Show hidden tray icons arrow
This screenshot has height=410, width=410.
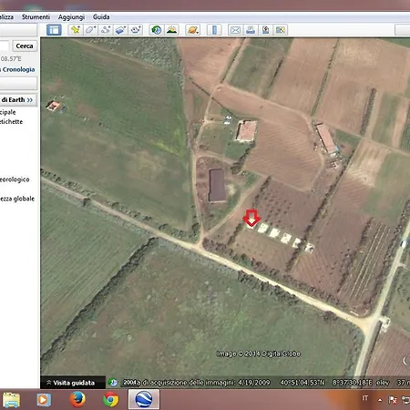click(380, 400)
